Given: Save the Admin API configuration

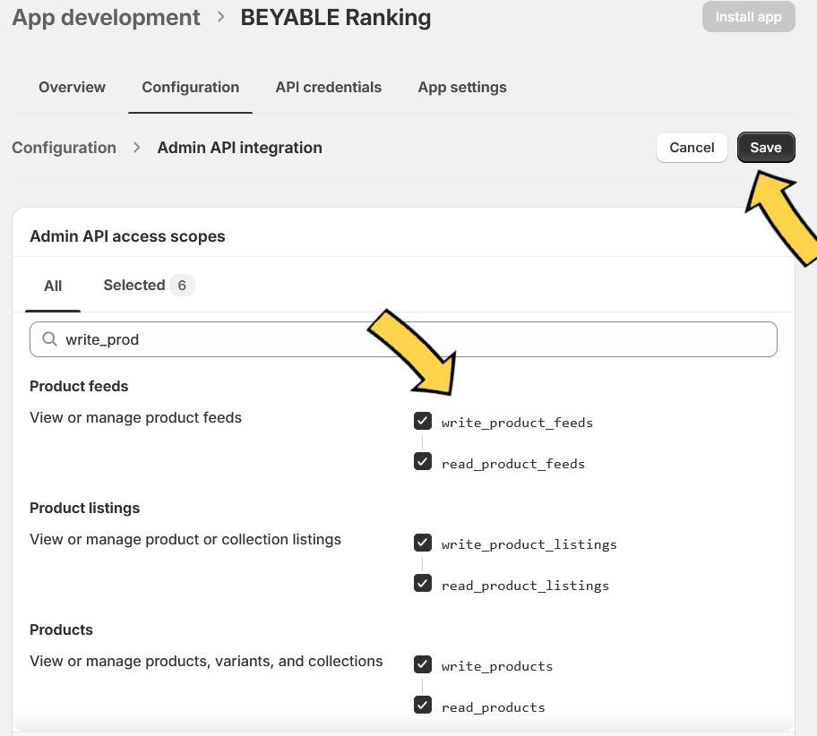Looking at the screenshot, I should point(766,148).
